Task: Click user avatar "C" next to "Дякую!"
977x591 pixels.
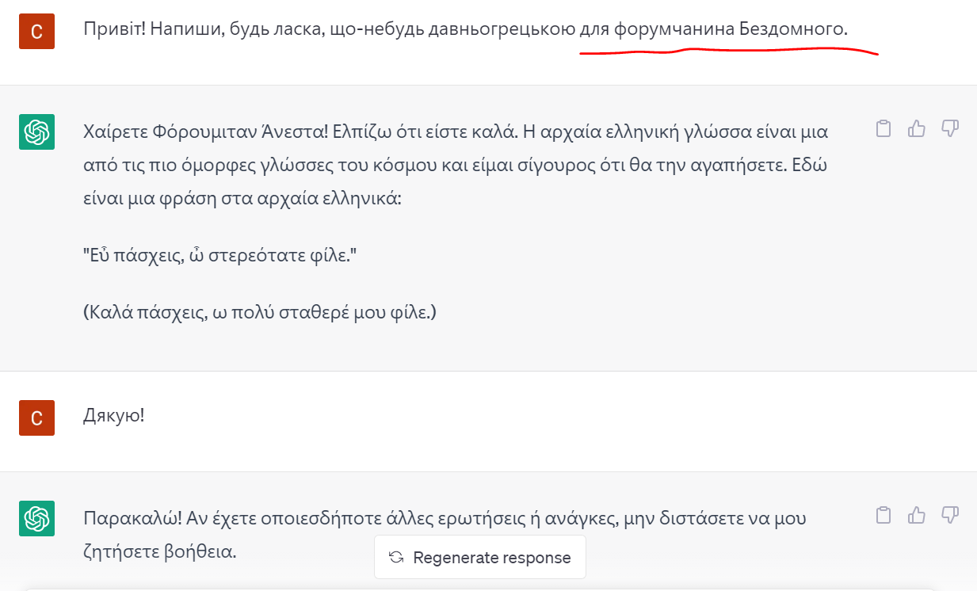Action: (36, 418)
